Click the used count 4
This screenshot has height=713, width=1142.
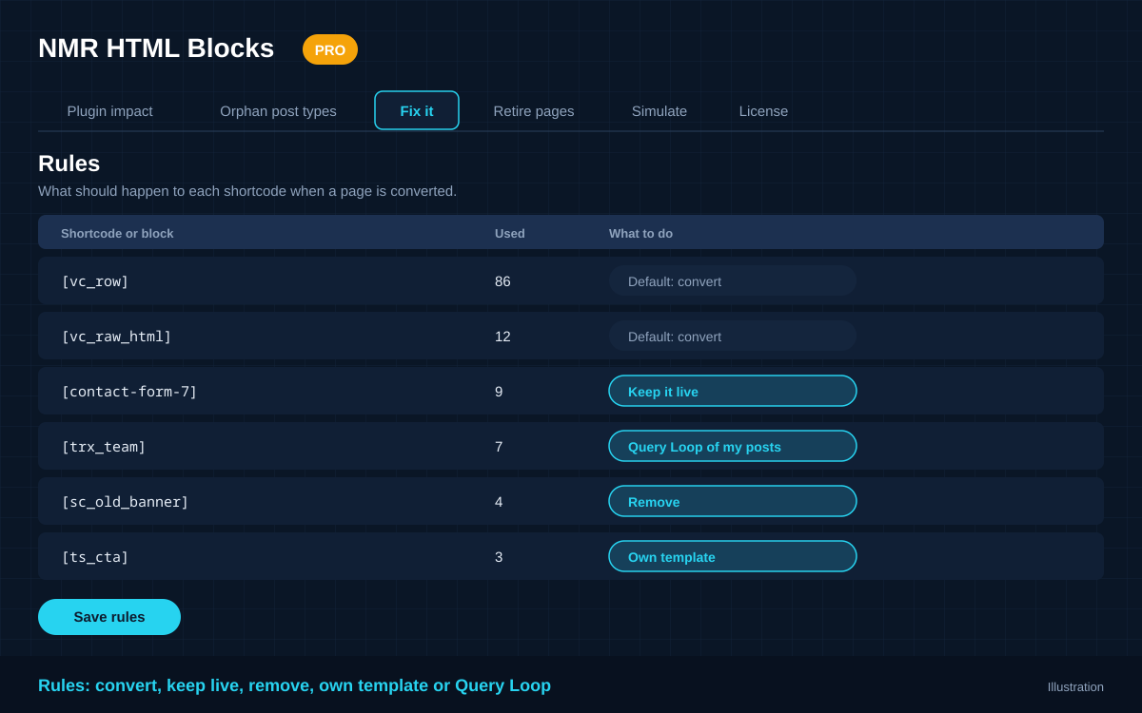tap(499, 502)
